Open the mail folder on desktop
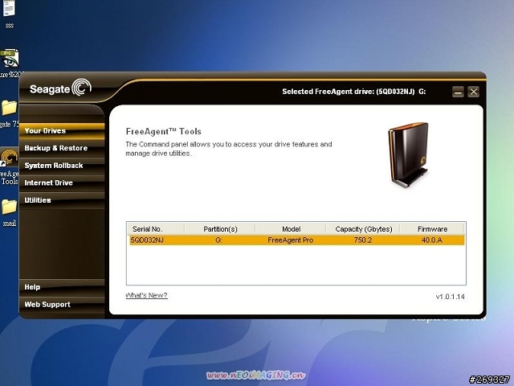 [x=9, y=212]
